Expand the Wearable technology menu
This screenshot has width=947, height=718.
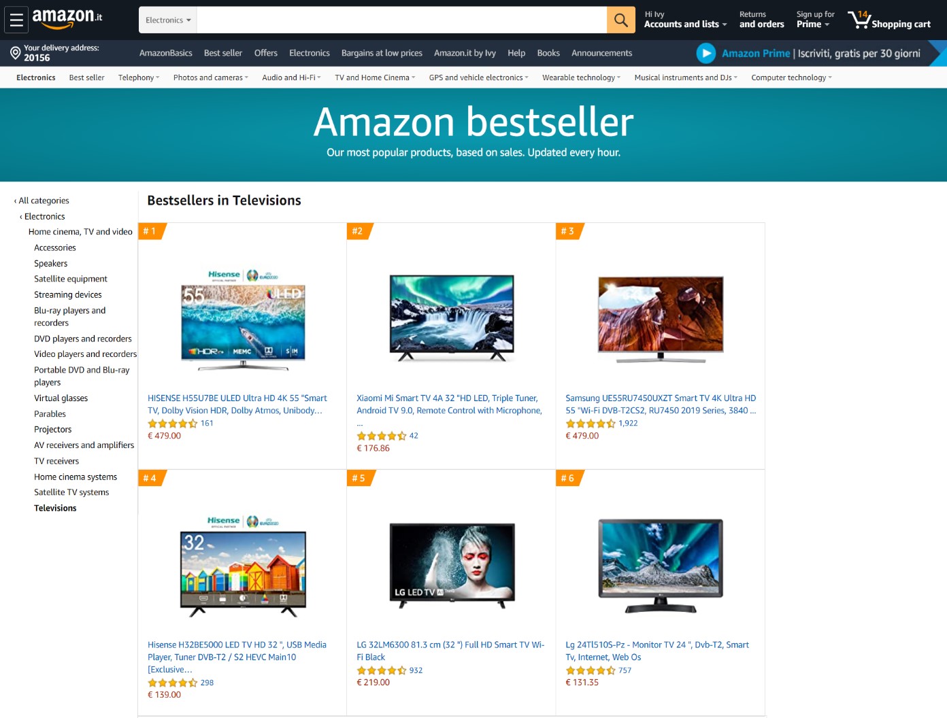[581, 78]
